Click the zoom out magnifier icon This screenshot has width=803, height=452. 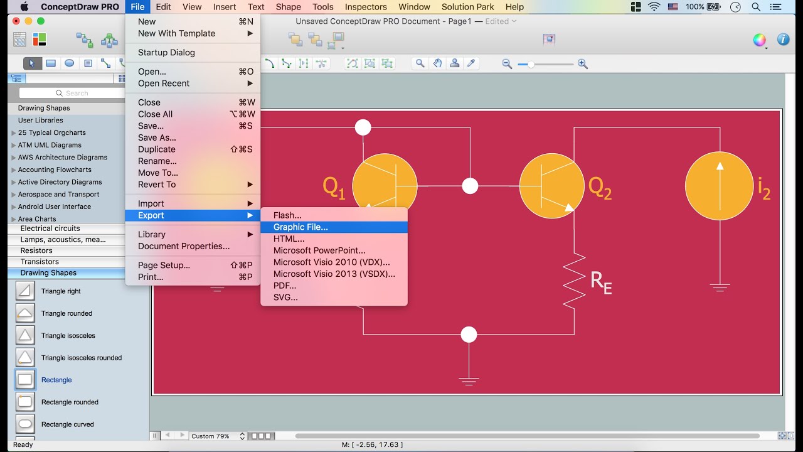pos(507,63)
